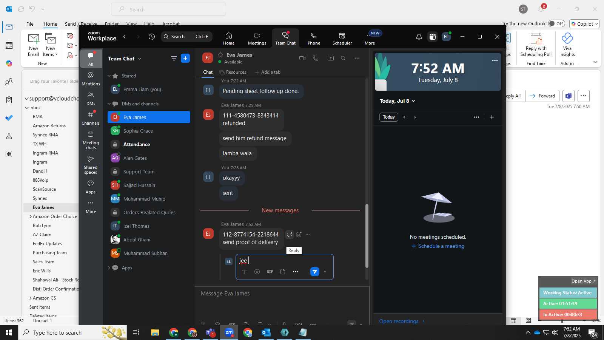Share screen in Eva James chat header
The height and width of the screenshot is (340, 604).
click(330, 58)
